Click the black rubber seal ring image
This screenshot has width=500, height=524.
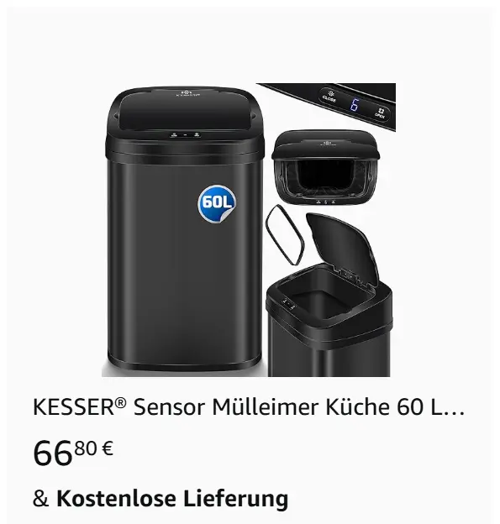click(x=285, y=234)
